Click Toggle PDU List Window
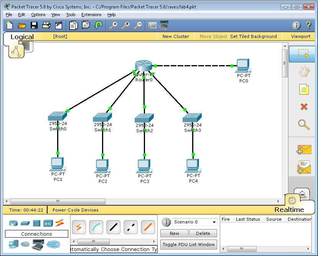The height and width of the screenshot is (256, 318). click(x=189, y=245)
